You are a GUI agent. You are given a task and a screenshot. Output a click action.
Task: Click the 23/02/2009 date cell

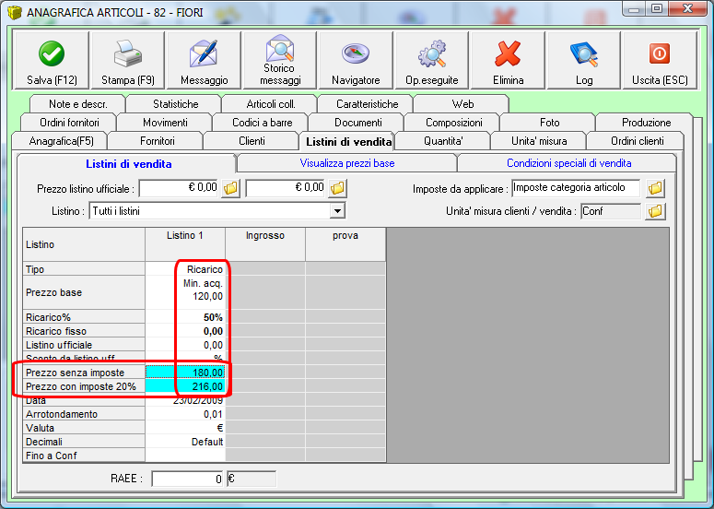click(x=185, y=400)
